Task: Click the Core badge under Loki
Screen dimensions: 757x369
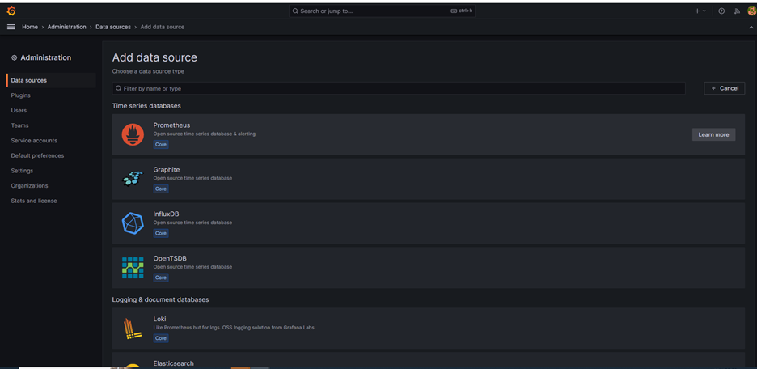Action: pyautogui.click(x=161, y=338)
